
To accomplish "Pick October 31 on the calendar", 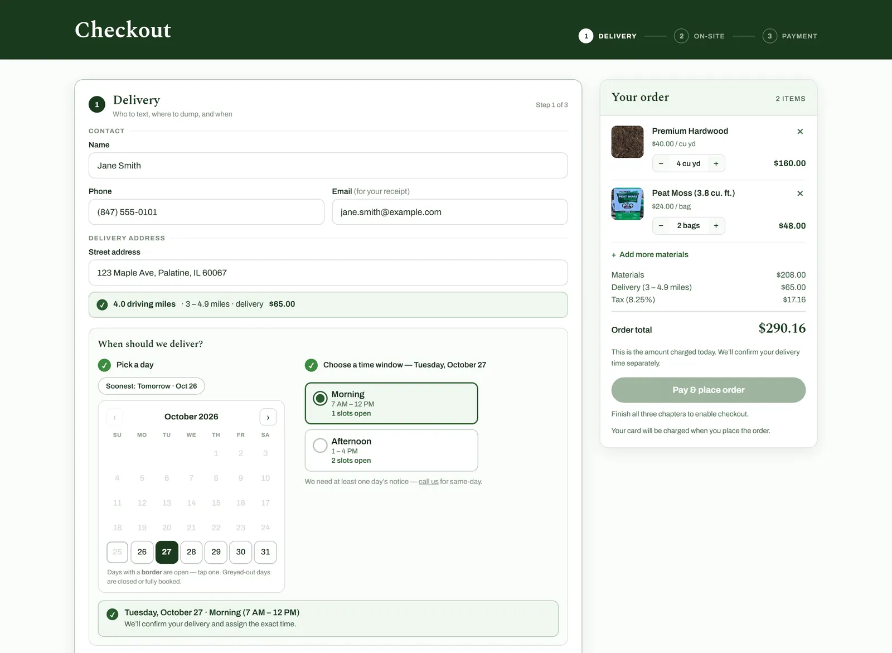I will [x=265, y=552].
